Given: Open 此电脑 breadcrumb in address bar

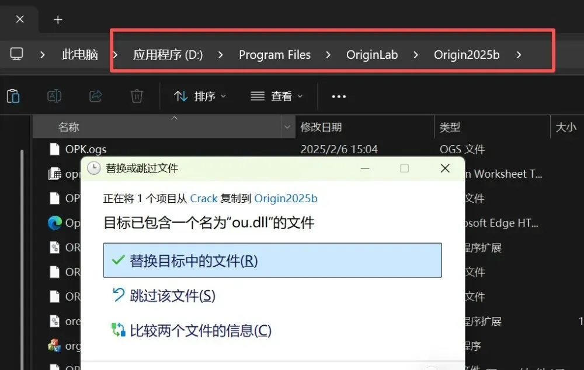Looking at the screenshot, I should click(79, 55).
